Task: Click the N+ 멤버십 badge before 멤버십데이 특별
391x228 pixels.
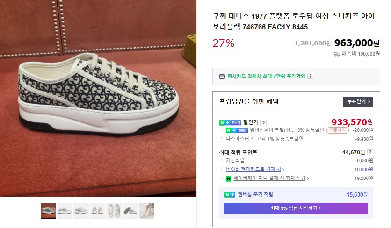Action: [237, 130]
